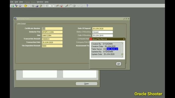Open Find using the flashlight icon

[x=16, y=6]
